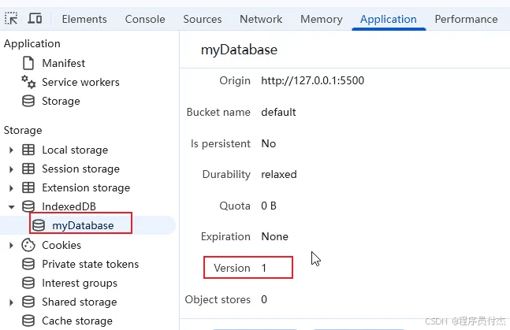
Task: Open Private state tokens entry
Action: [x=90, y=264]
